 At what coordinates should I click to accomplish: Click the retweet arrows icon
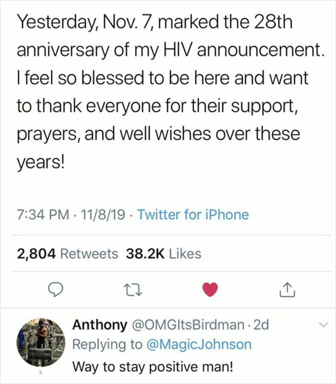133,290
